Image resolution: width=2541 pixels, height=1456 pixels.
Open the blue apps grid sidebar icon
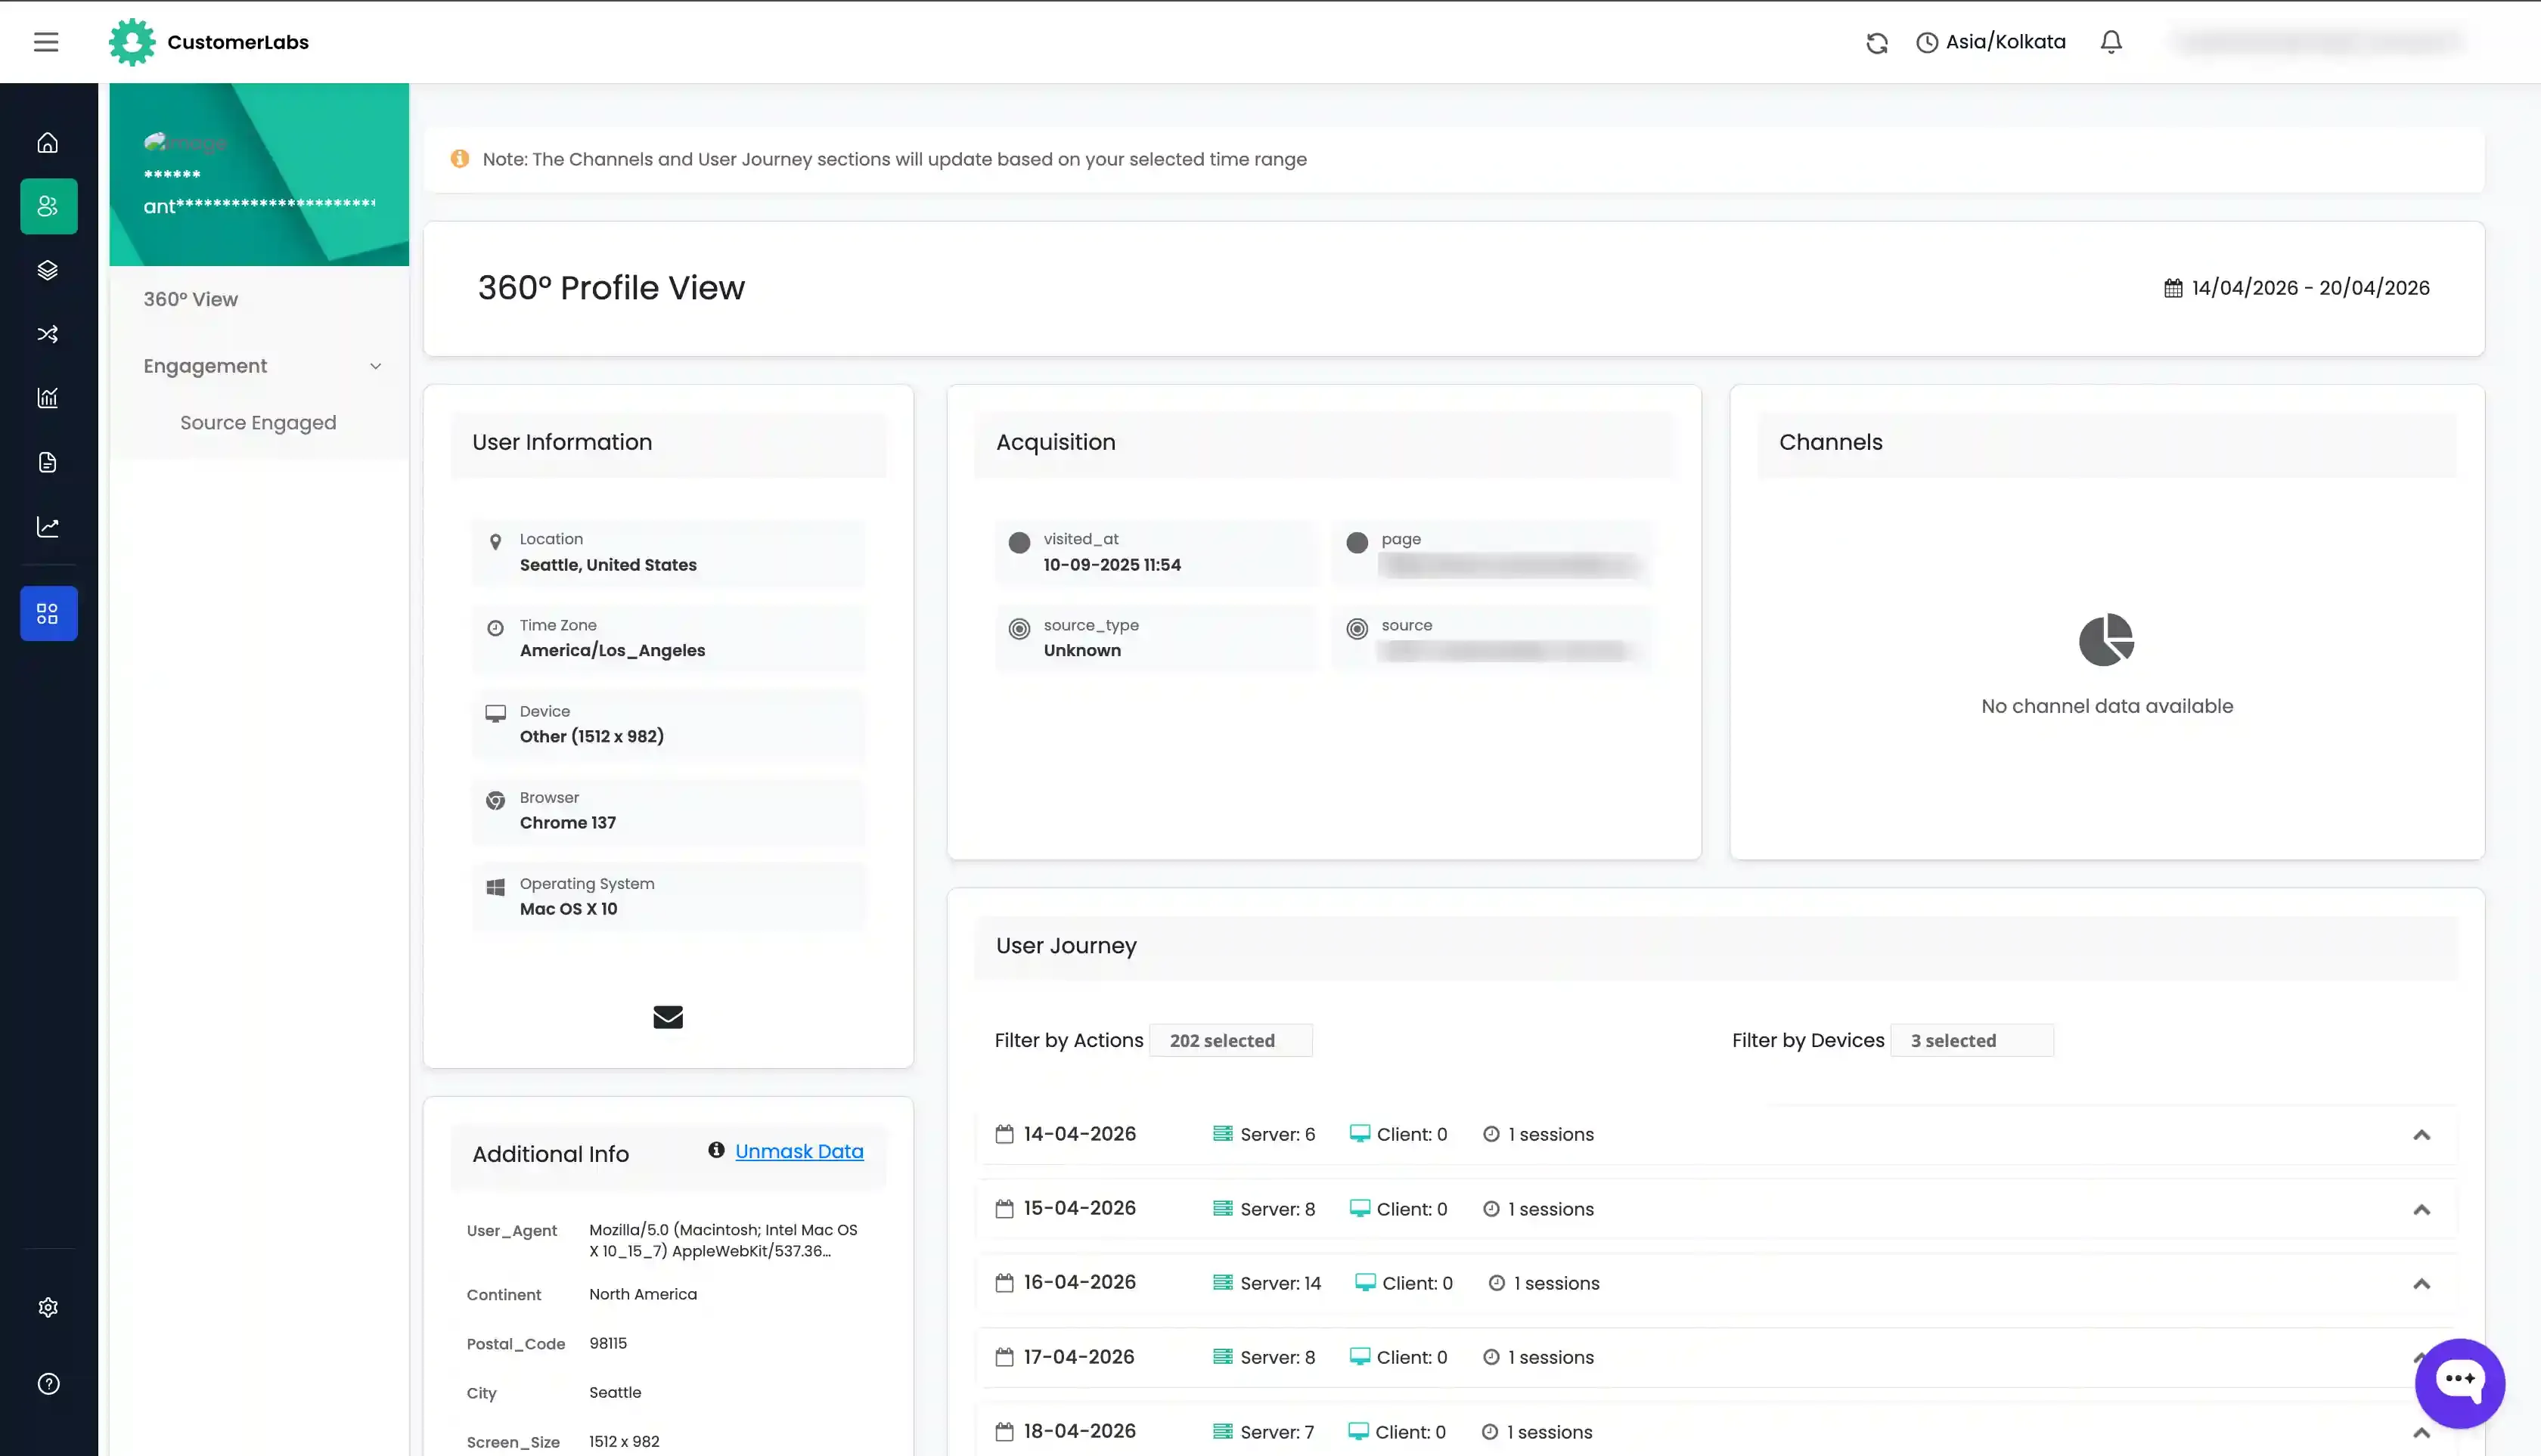(48, 613)
